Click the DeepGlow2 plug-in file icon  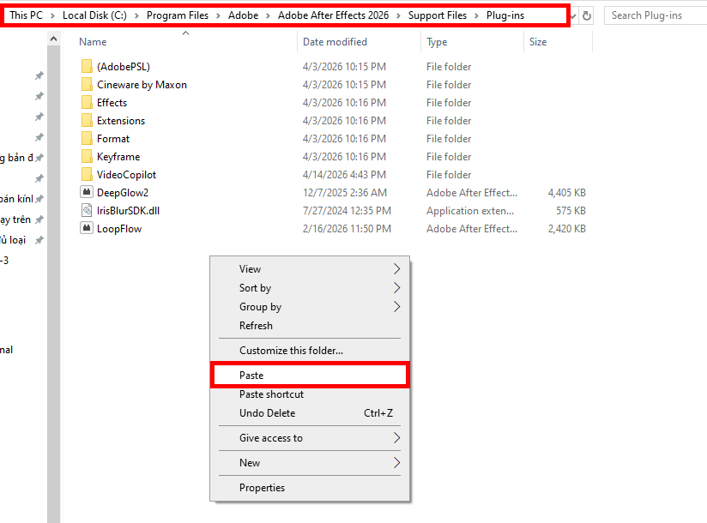click(x=87, y=192)
